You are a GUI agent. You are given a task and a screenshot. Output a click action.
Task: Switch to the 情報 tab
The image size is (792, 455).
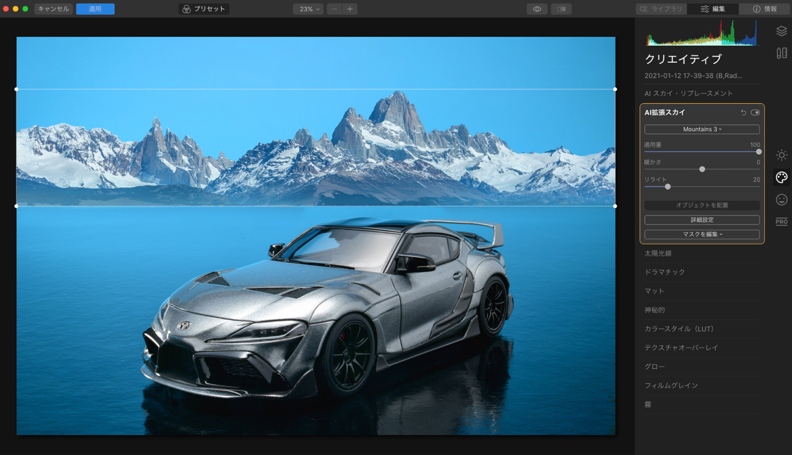tap(765, 9)
